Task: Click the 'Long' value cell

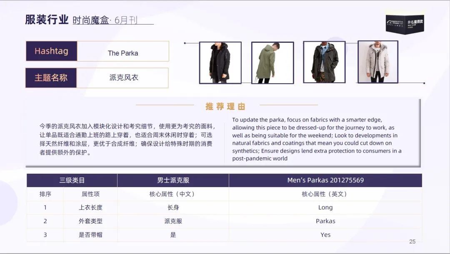Action: pyautogui.click(x=325, y=207)
